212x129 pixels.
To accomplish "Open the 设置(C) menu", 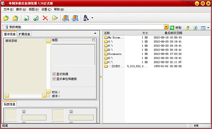I will (x=46, y=9).
